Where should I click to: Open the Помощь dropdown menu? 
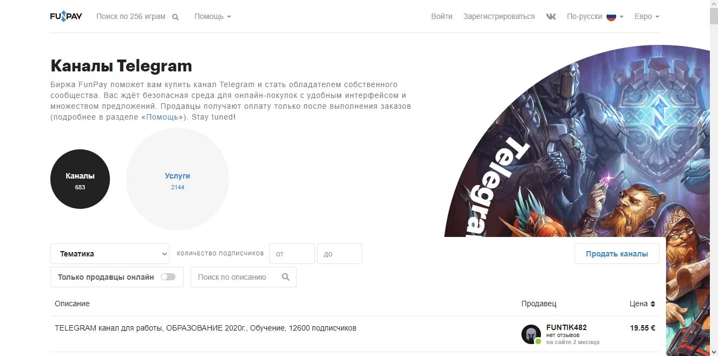tap(213, 16)
